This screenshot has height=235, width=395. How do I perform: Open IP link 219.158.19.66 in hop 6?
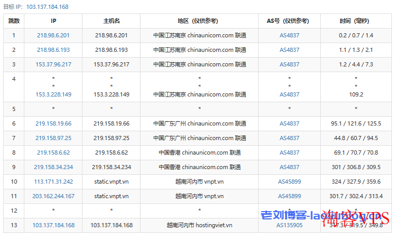click(53, 123)
